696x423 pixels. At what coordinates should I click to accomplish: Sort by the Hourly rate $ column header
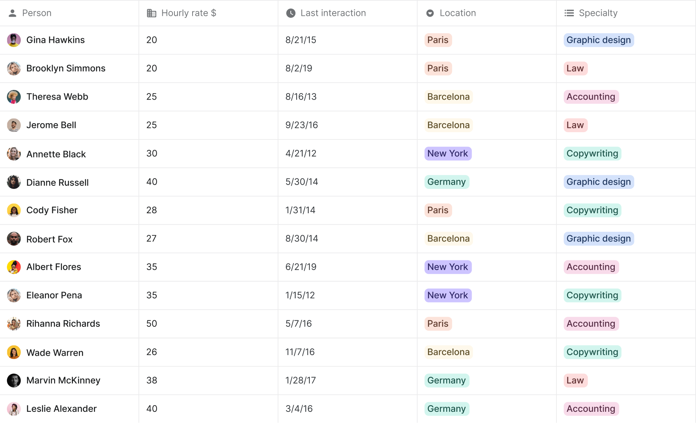(188, 13)
